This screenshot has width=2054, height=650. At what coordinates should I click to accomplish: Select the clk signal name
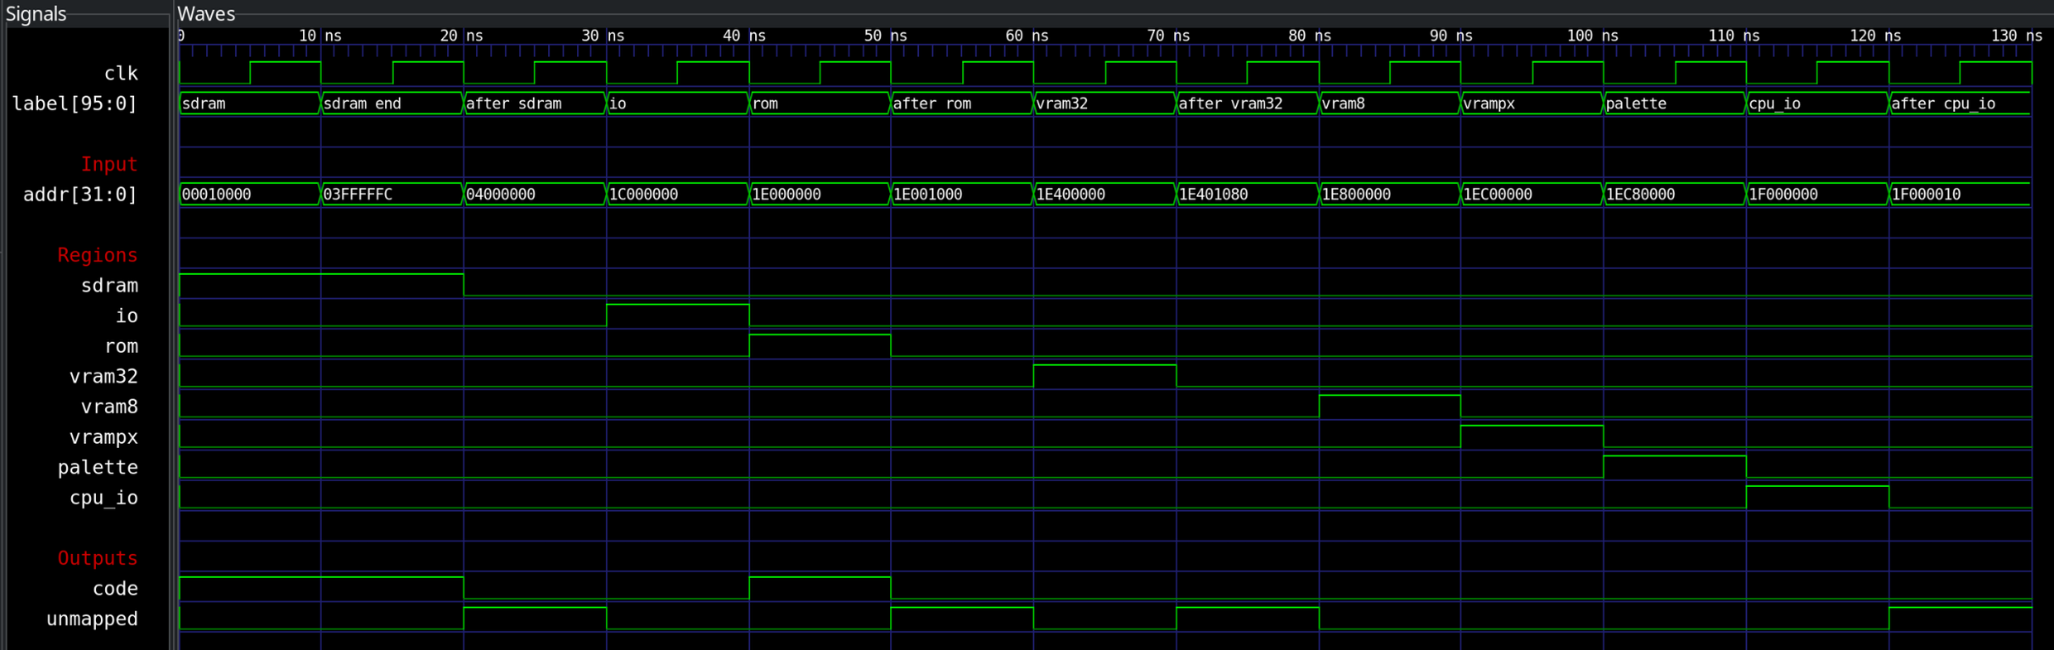[x=120, y=73]
